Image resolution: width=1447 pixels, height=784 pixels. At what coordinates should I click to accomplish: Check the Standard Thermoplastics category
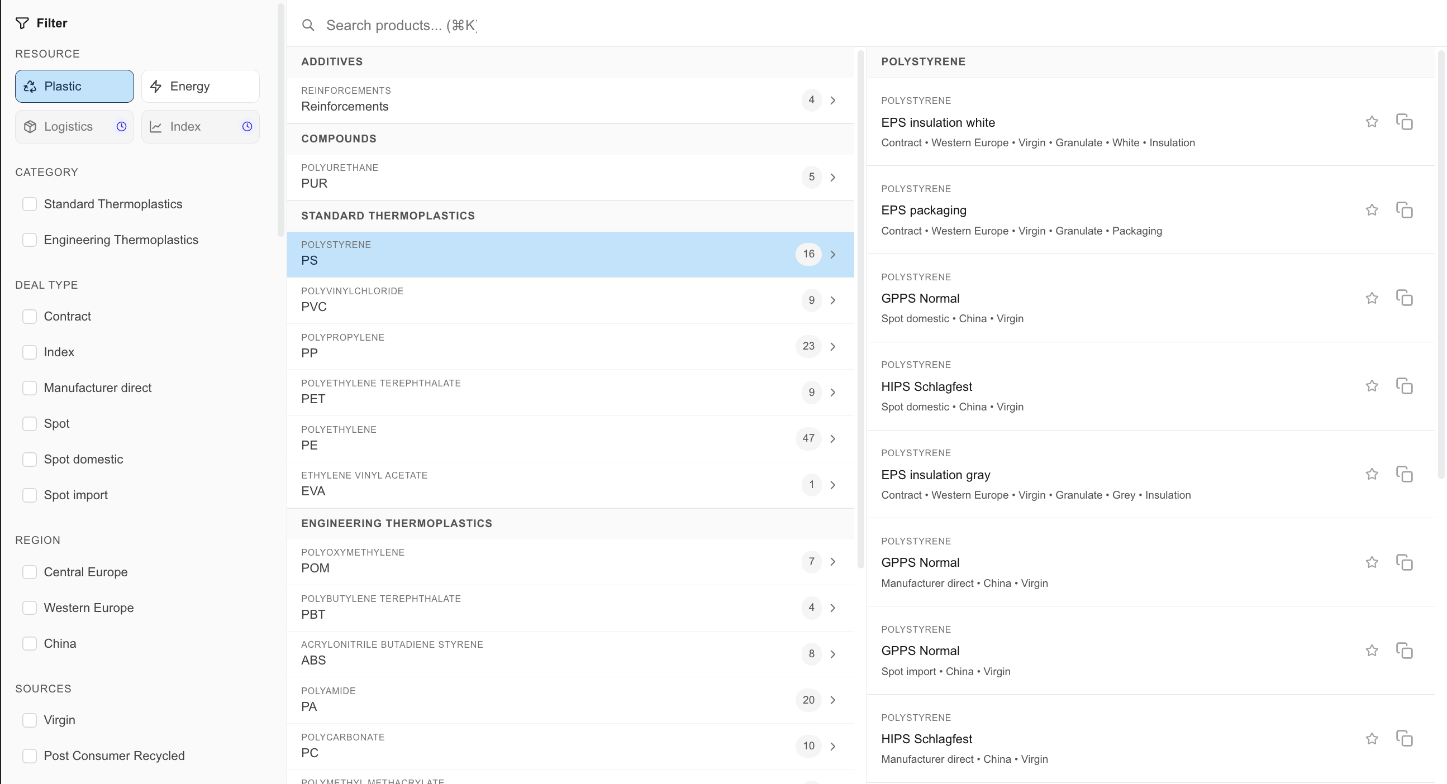29,204
